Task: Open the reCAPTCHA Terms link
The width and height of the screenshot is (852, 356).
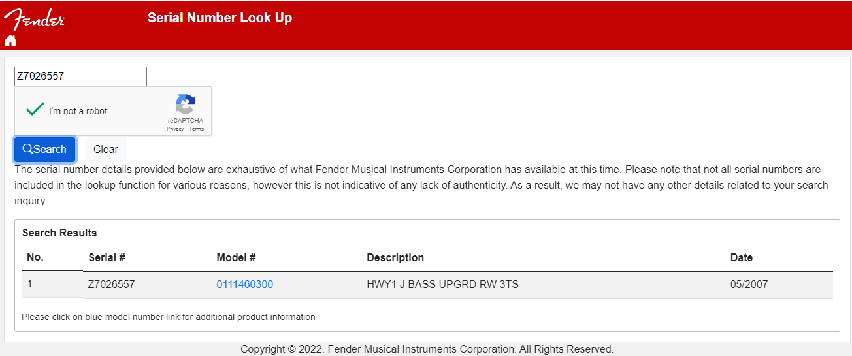Action: [197, 129]
